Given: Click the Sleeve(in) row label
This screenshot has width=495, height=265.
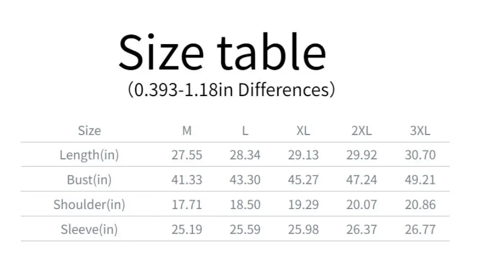Looking at the screenshot, I should 89,229.
